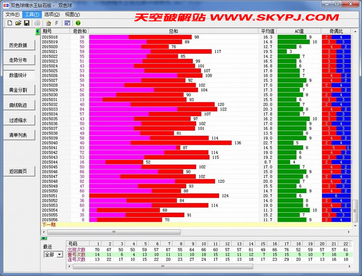Click the 历史数据 button
362x276 pixels.
click(18, 46)
